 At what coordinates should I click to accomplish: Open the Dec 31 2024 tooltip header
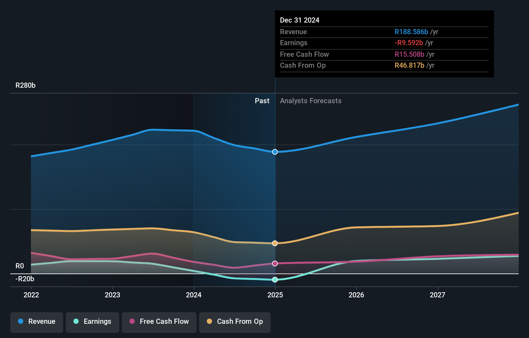click(300, 20)
